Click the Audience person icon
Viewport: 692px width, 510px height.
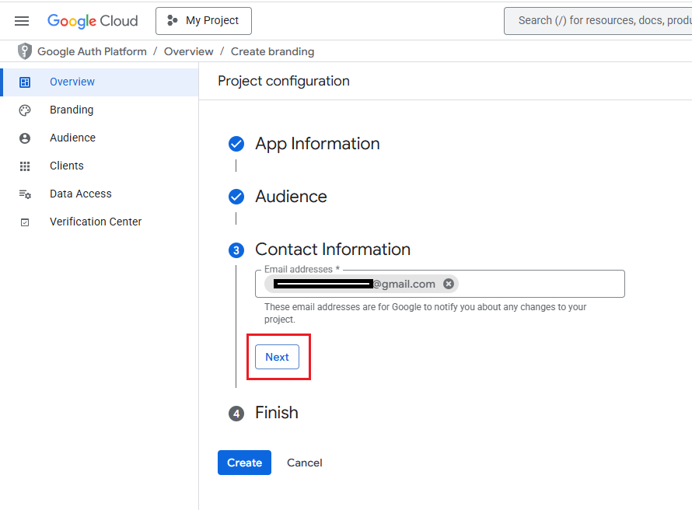(25, 138)
